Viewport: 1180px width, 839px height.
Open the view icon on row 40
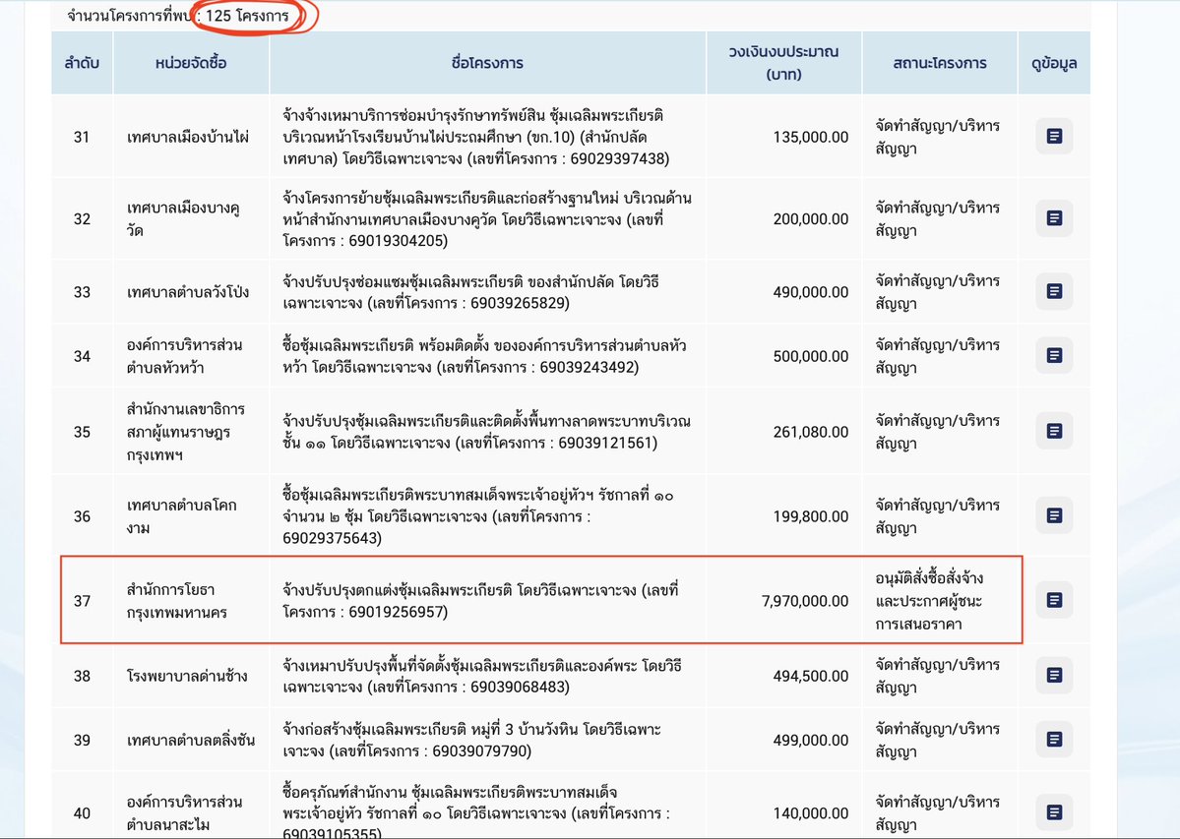click(x=1054, y=813)
